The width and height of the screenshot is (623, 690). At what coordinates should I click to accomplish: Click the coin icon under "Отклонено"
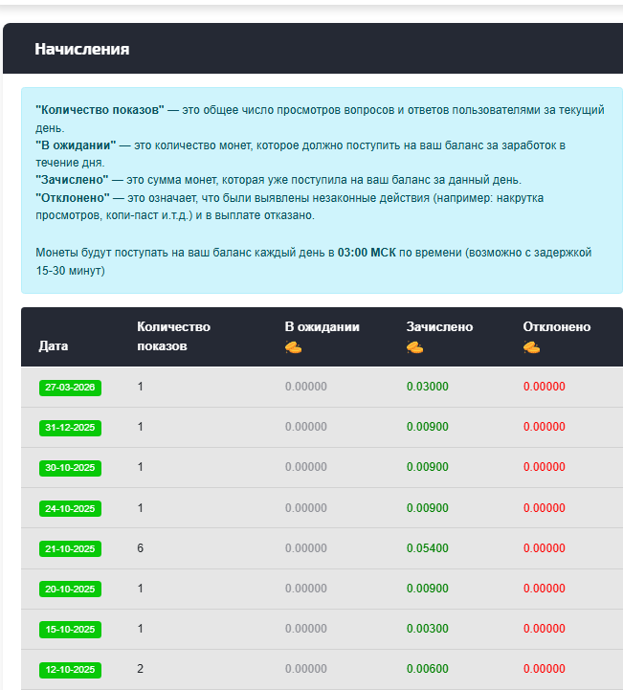(531, 347)
